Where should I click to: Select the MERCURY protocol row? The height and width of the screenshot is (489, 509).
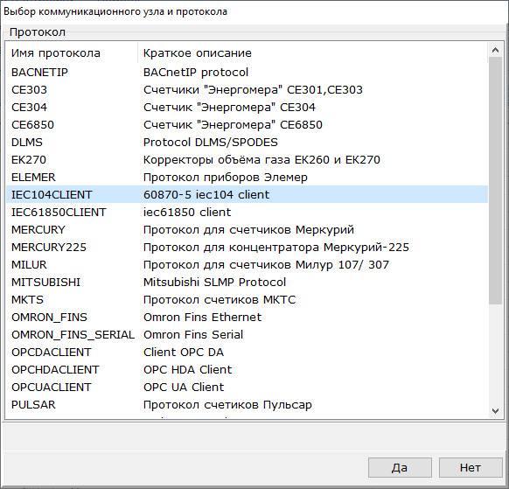coord(247,229)
